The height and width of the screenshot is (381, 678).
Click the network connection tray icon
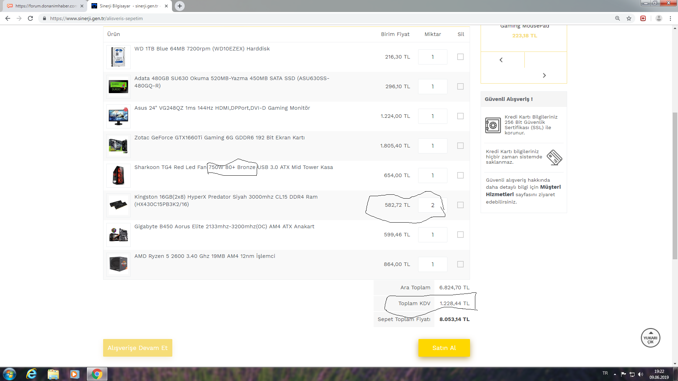coord(632,374)
